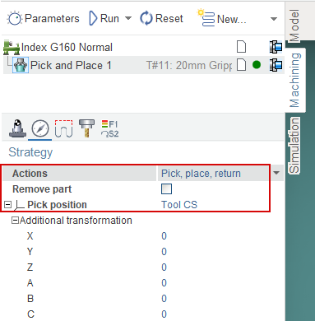Open the toolpath links tab icon

(63, 128)
